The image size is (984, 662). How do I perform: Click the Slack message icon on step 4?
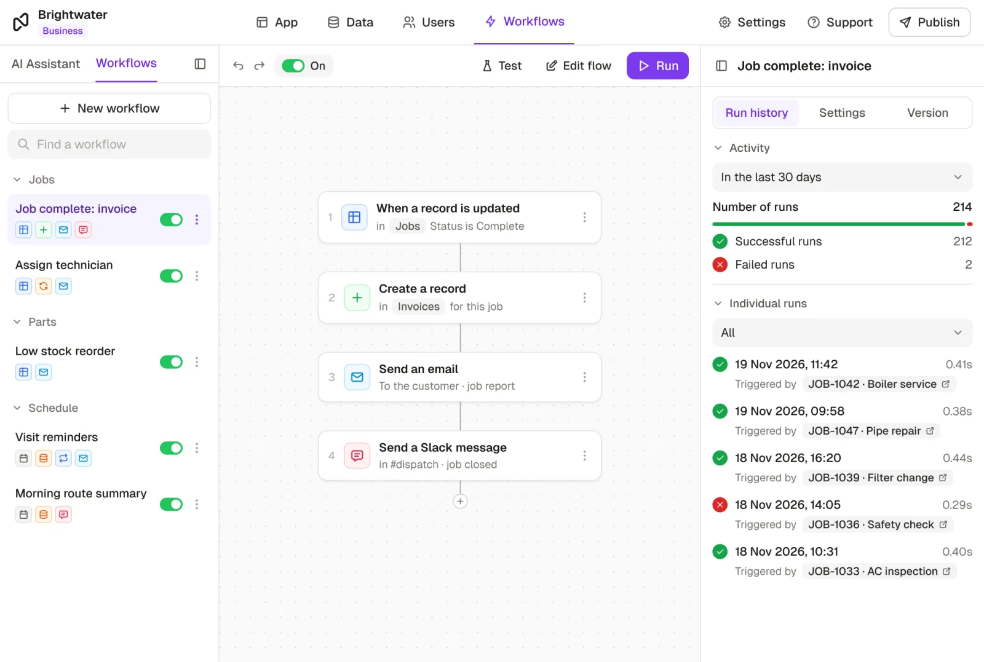[357, 455]
